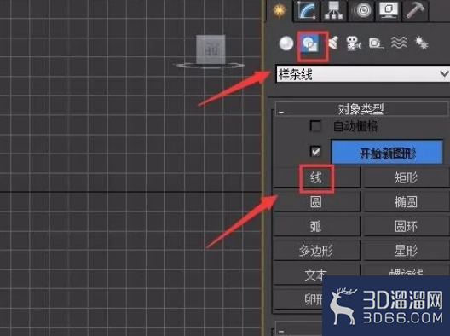Open the Hierarchy panel tab

[333, 11]
